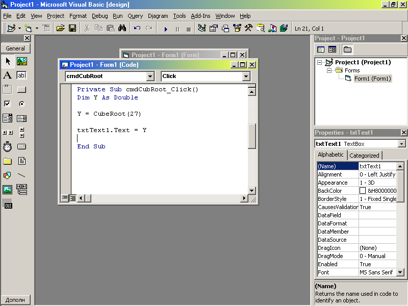This screenshot has height=306, width=408.
Task: Open the Form Layout Window toolbar icon
Action: 225,28
